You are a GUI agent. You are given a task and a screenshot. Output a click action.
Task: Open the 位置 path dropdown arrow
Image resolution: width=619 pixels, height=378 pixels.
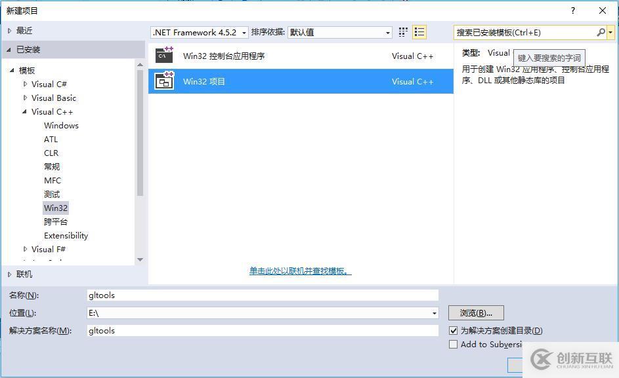coord(435,313)
